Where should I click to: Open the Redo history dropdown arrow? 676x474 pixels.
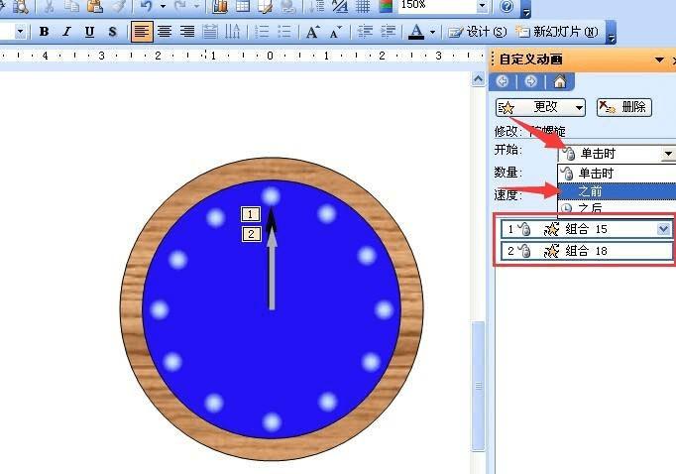pyautogui.click(x=196, y=6)
